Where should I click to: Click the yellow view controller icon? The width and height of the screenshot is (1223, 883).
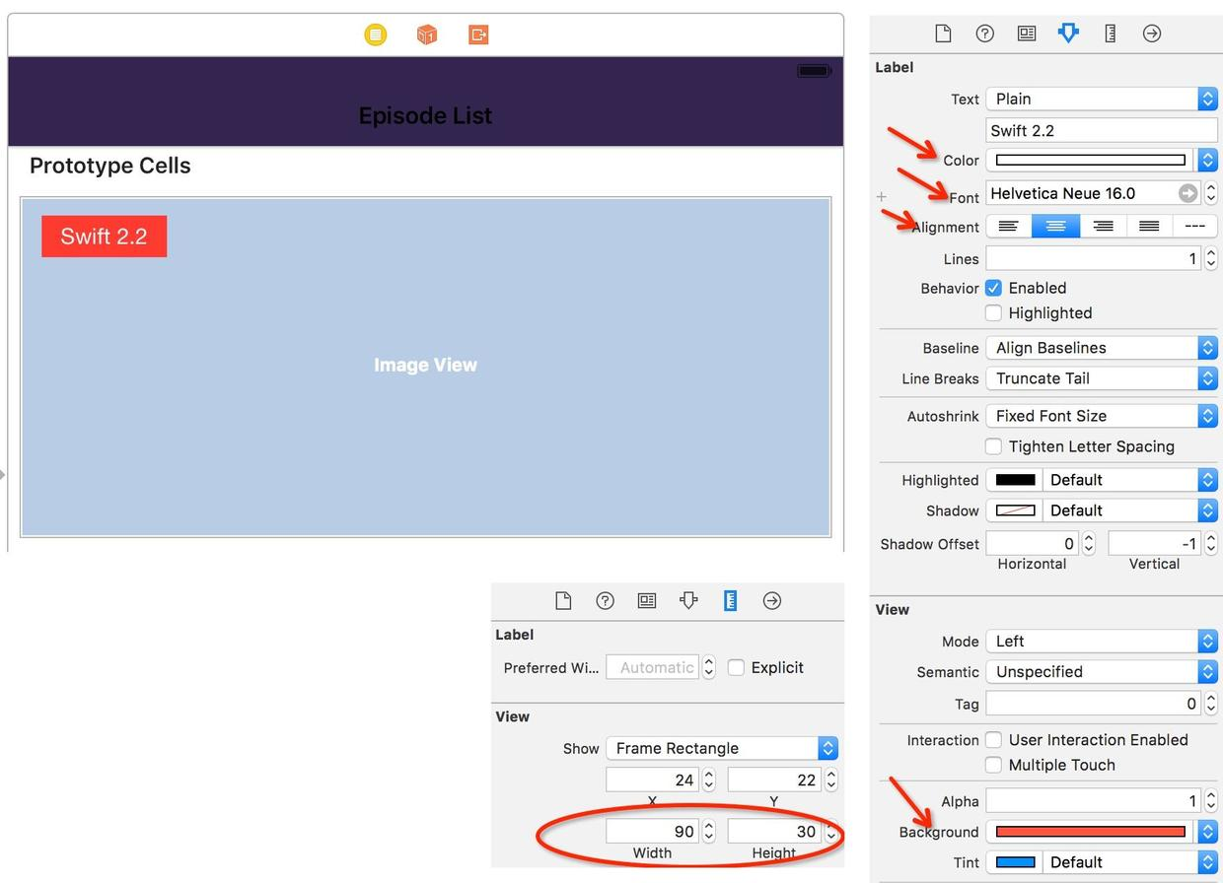[x=376, y=34]
